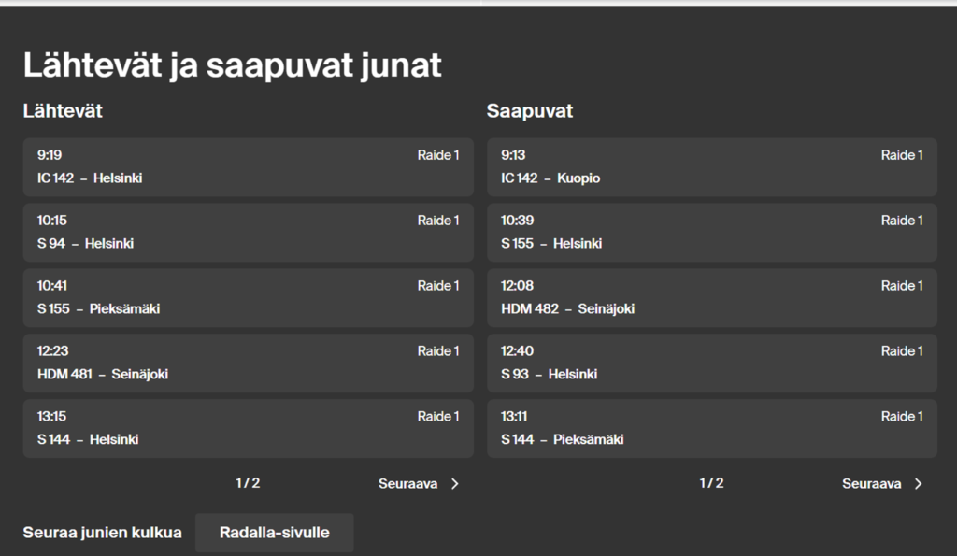This screenshot has width=957, height=556.
Task: Open the 10:39 S 155 Helsinki arrival
Action: (711, 233)
